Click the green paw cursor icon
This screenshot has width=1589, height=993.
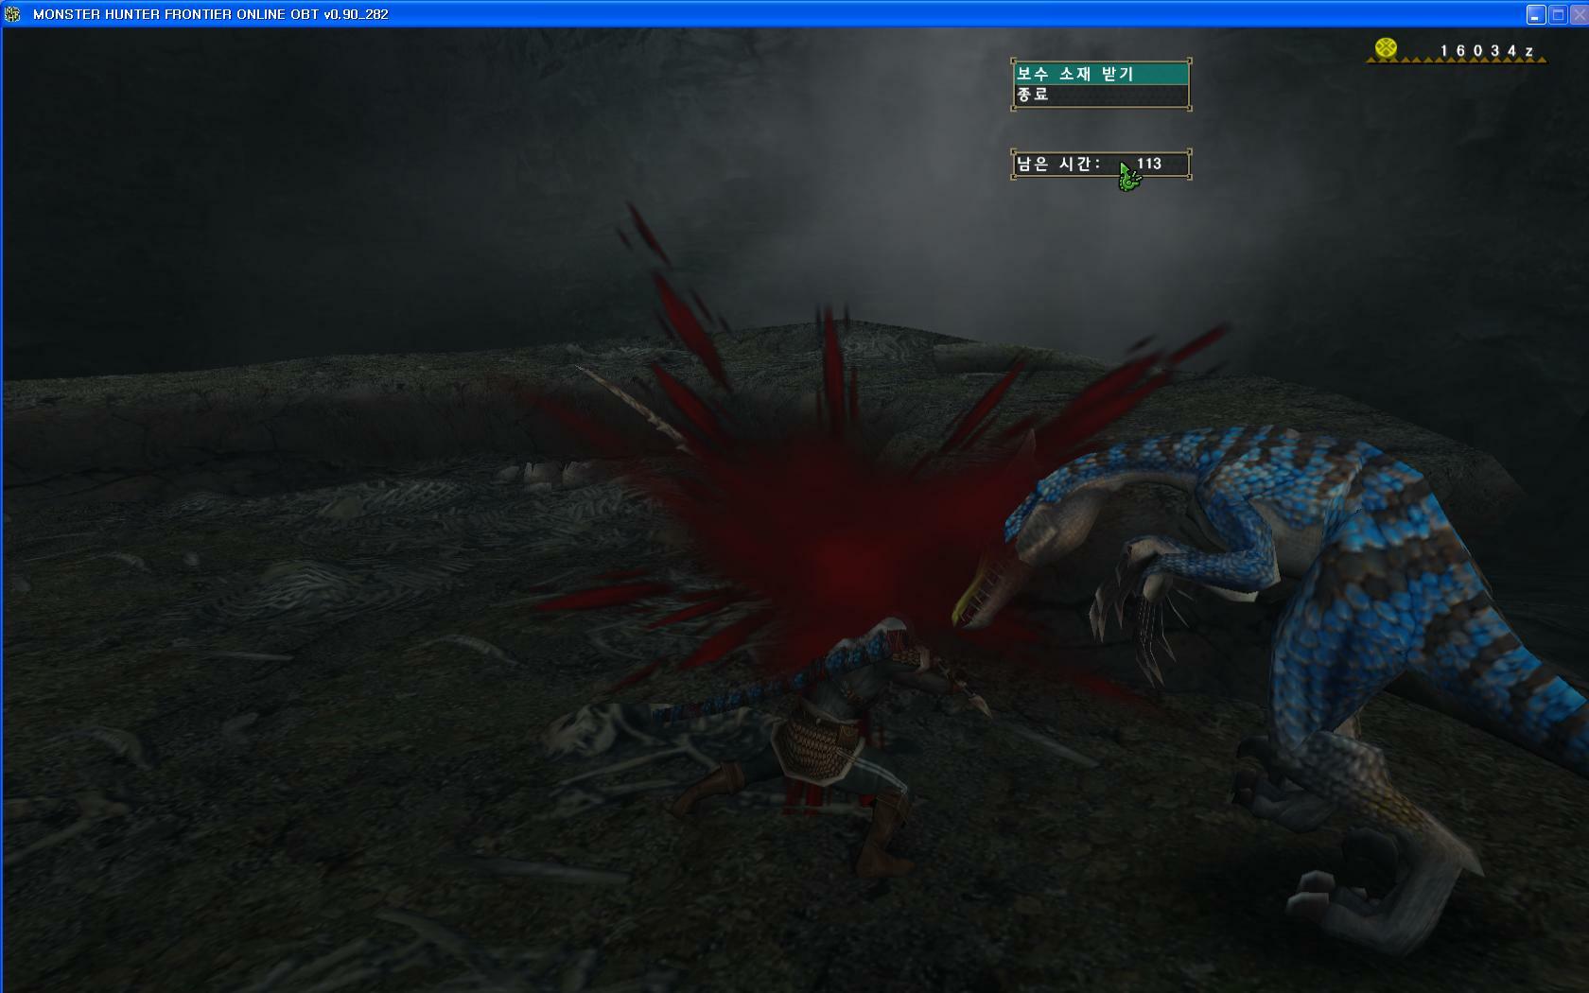1128,177
